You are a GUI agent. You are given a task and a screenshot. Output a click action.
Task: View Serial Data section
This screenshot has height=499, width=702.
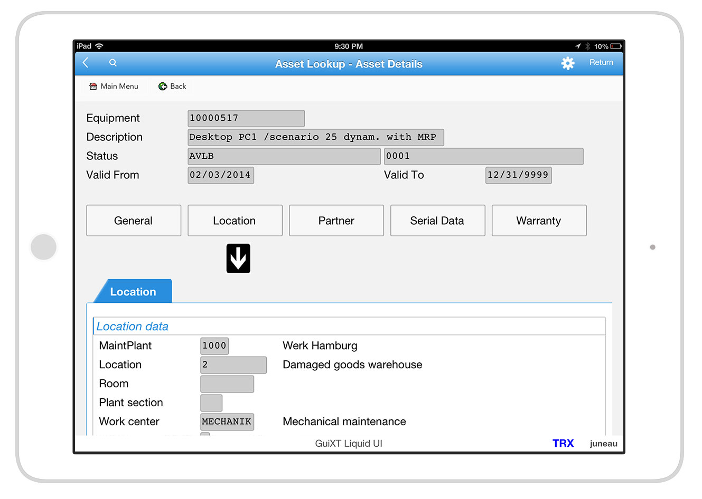pos(437,220)
